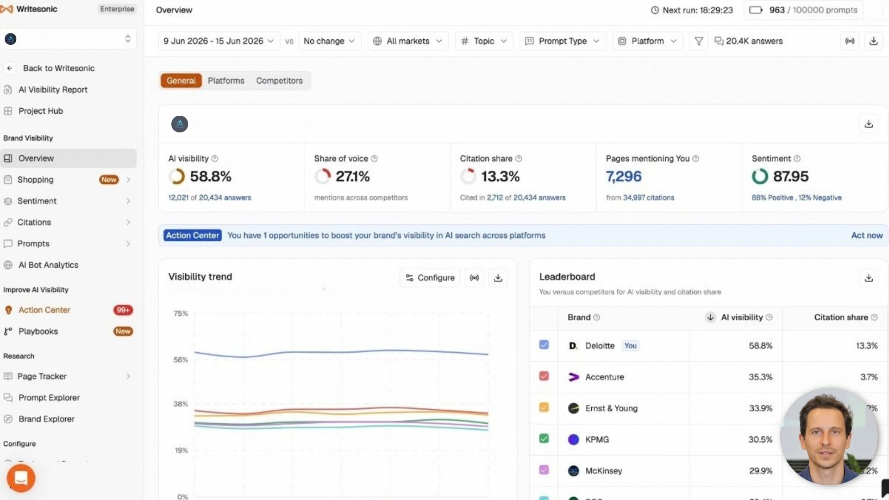Toggle the Accenture checkbox
The height and width of the screenshot is (500, 889).
[x=544, y=376]
